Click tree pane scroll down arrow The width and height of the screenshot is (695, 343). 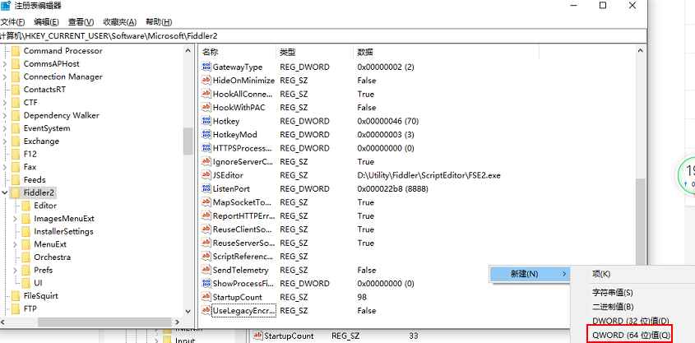point(188,312)
